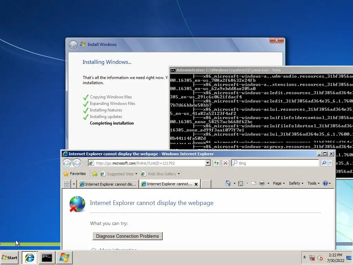The width and height of the screenshot is (353, 265).
Task: Refresh the page with the green arrows icon
Action: (x=216, y=163)
